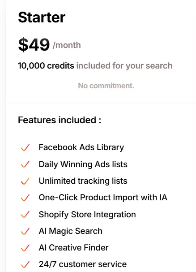196x272 pixels.
Task: Select the Daily Winning Ads lists text
Action: pyautogui.click(x=83, y=164)
